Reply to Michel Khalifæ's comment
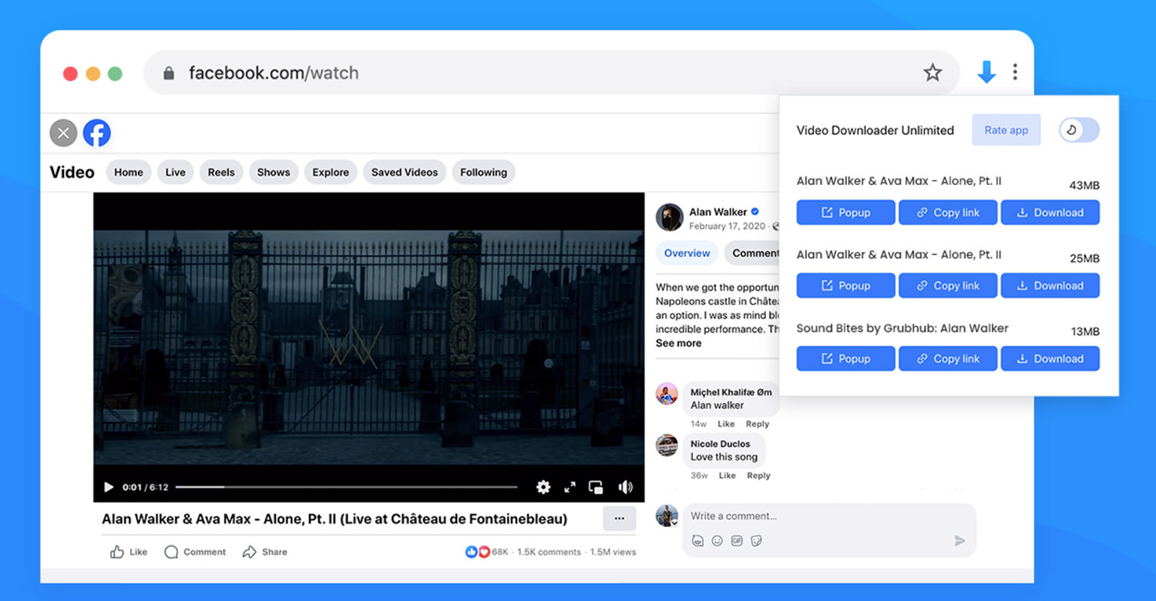 point(758,424)
